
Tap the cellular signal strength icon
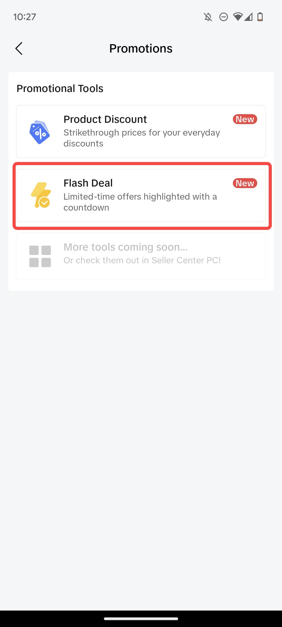(x=249, y=17)
